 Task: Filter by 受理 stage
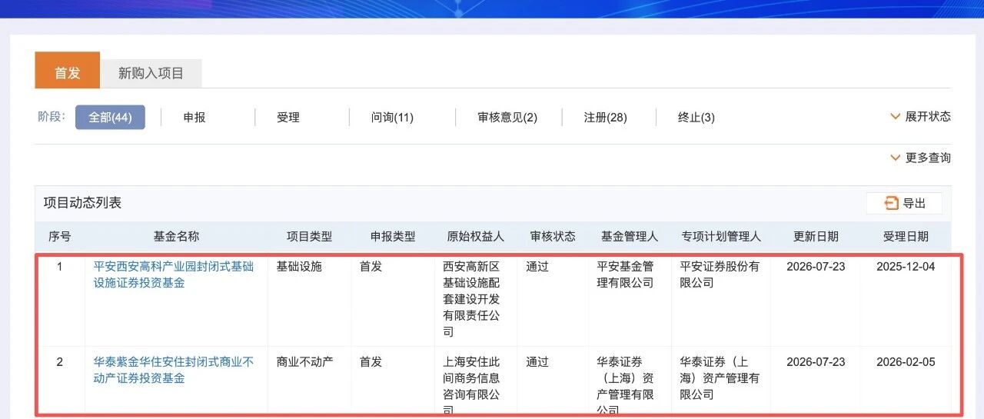(x=288, y=118)
